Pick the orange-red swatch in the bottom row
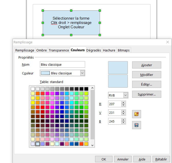 pos(81,144)
